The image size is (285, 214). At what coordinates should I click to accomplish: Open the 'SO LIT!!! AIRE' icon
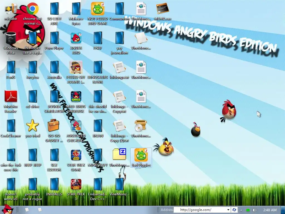click(x=54, y=14)
